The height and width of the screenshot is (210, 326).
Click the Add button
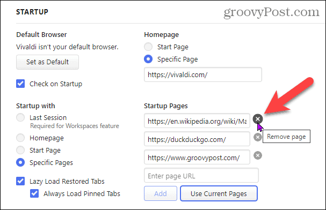coord(161,193)
